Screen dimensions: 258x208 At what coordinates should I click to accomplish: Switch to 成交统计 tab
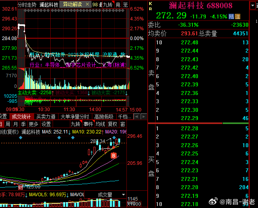pos(21,117)
